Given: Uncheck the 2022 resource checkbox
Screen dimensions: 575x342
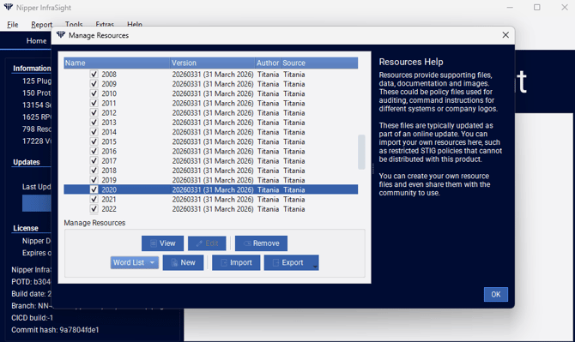Looking at the screenshot, I should [x=94, y=209].
